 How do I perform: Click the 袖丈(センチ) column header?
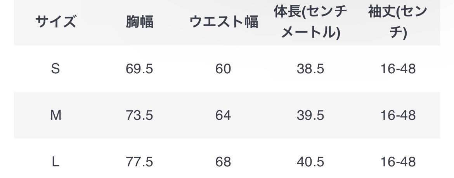[x=398, y=22]
